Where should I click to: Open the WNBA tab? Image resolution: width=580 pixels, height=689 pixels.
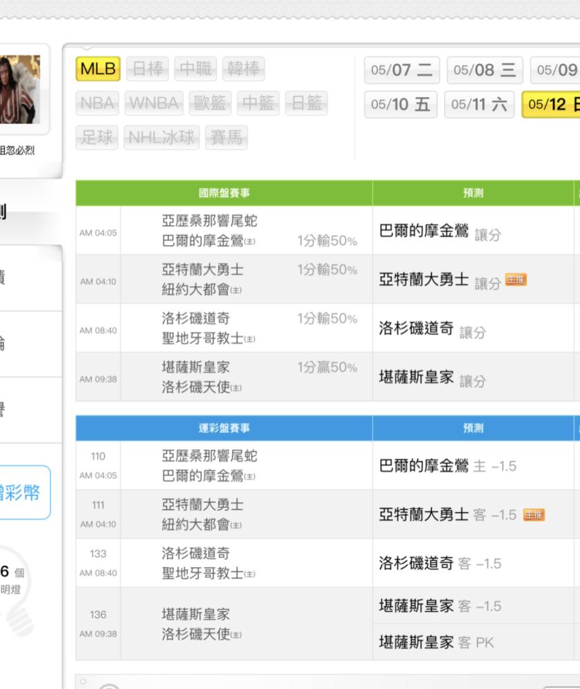(x=154, y=103)
